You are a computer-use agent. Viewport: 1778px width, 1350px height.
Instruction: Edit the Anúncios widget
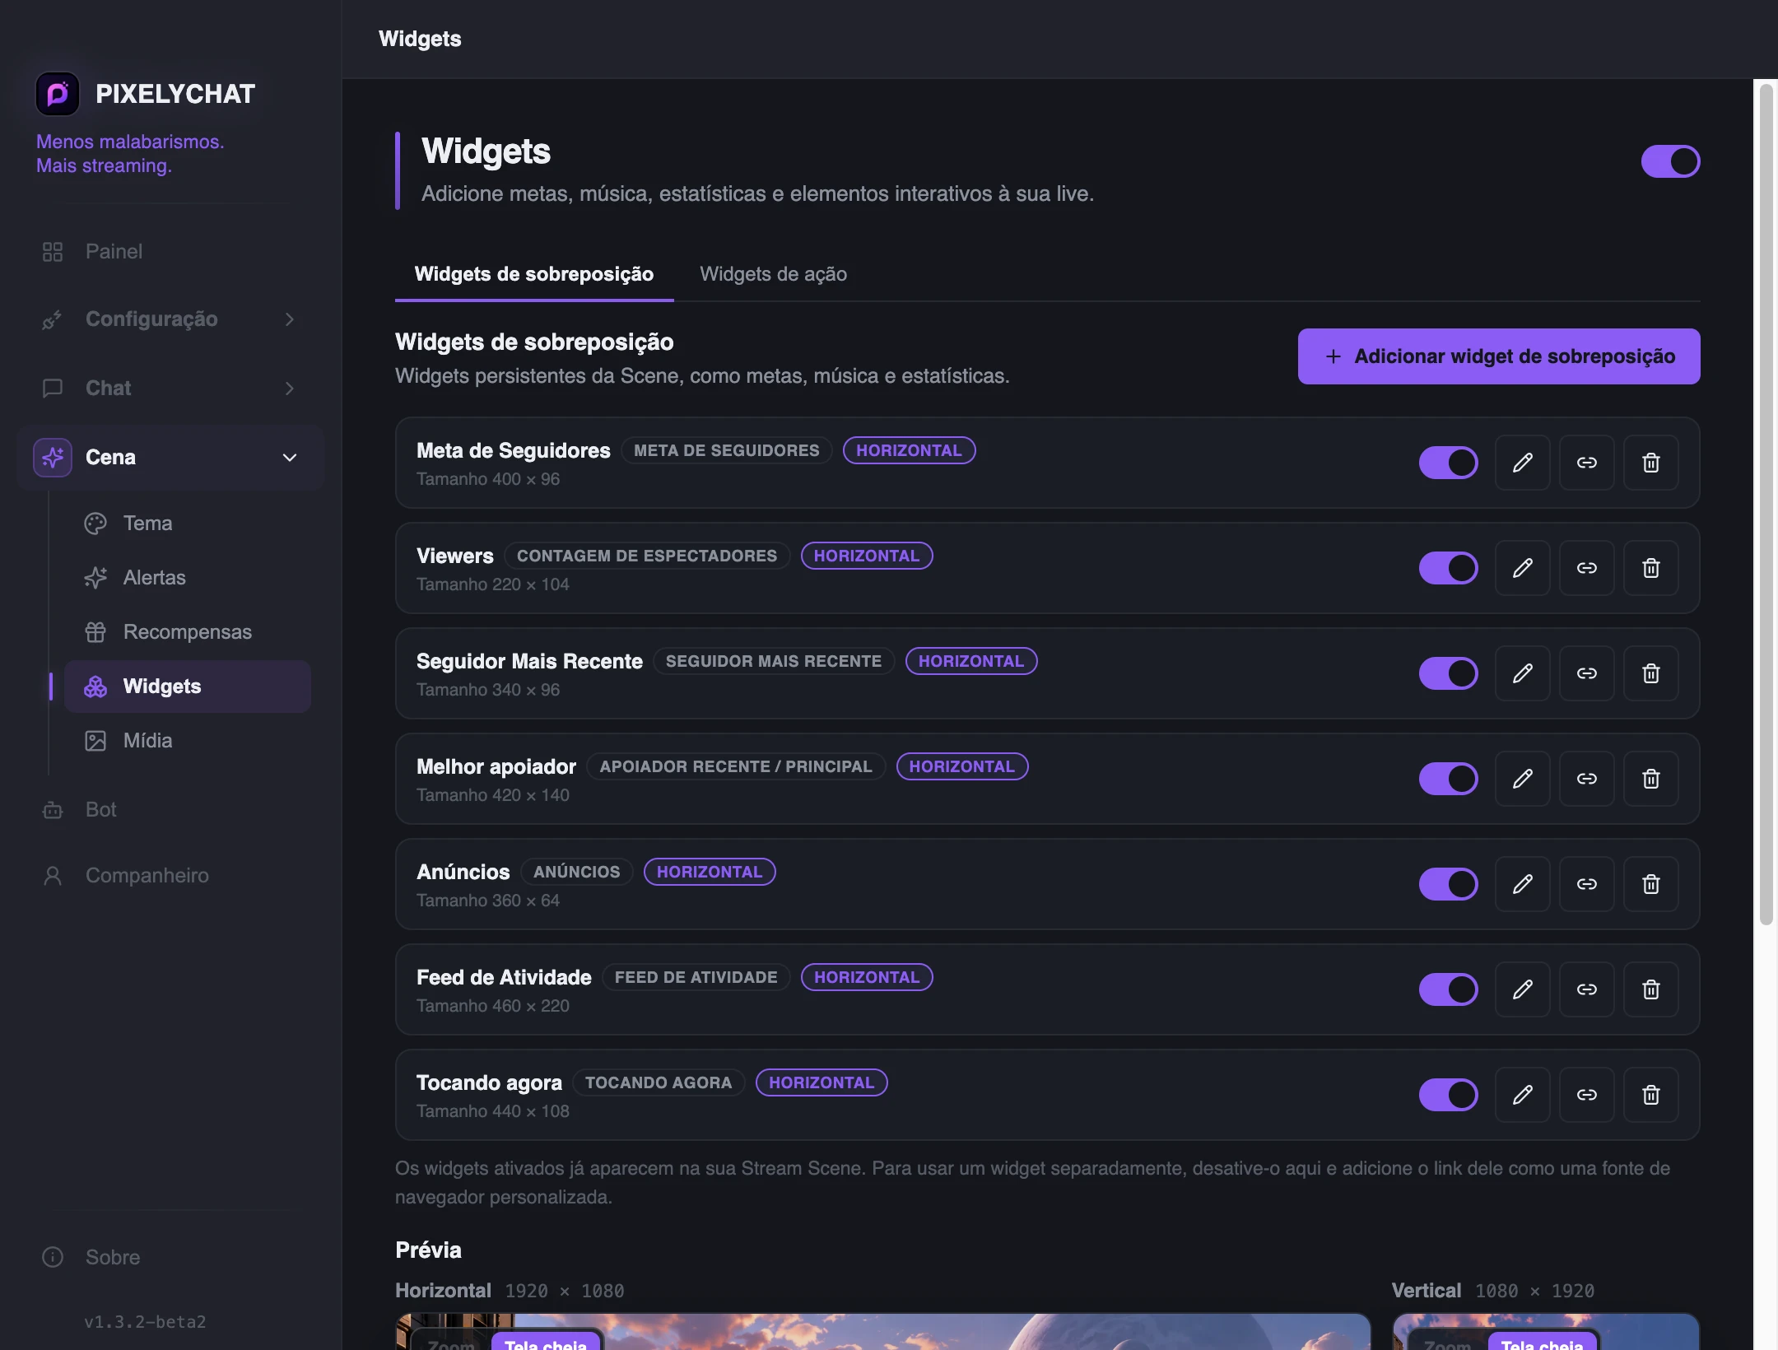1522,884
